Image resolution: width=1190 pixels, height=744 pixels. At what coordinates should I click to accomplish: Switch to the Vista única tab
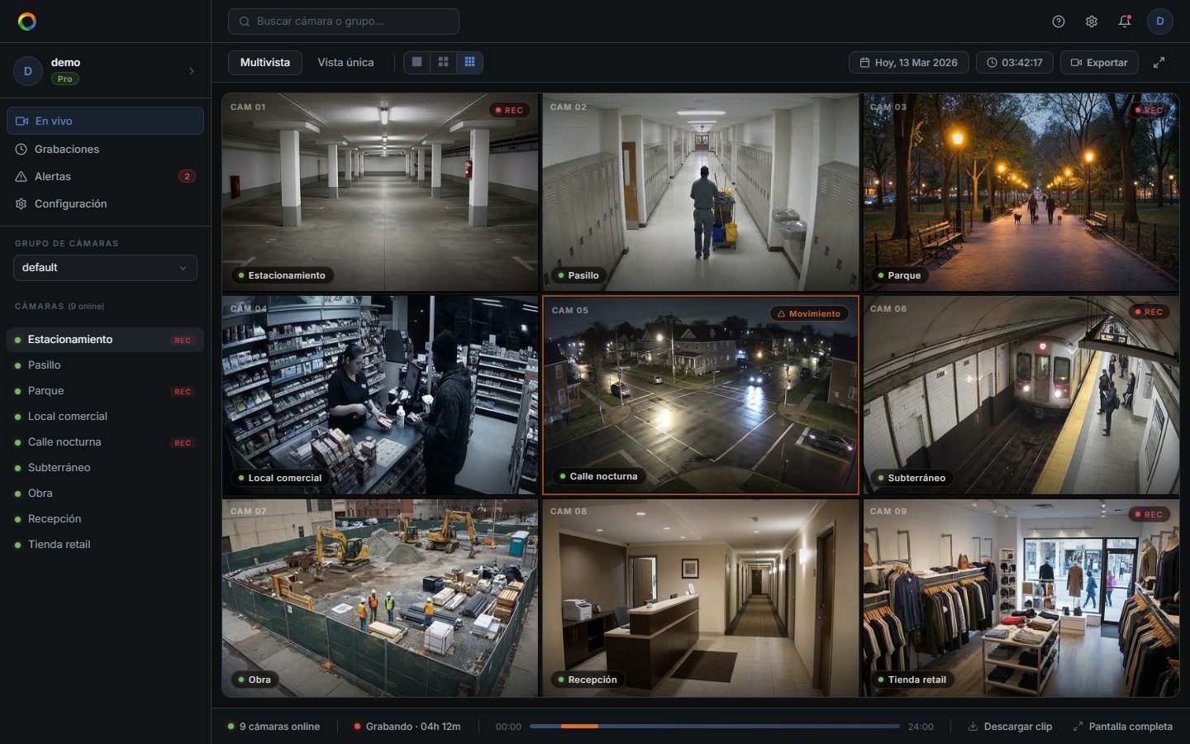click(x=345, y=63)
